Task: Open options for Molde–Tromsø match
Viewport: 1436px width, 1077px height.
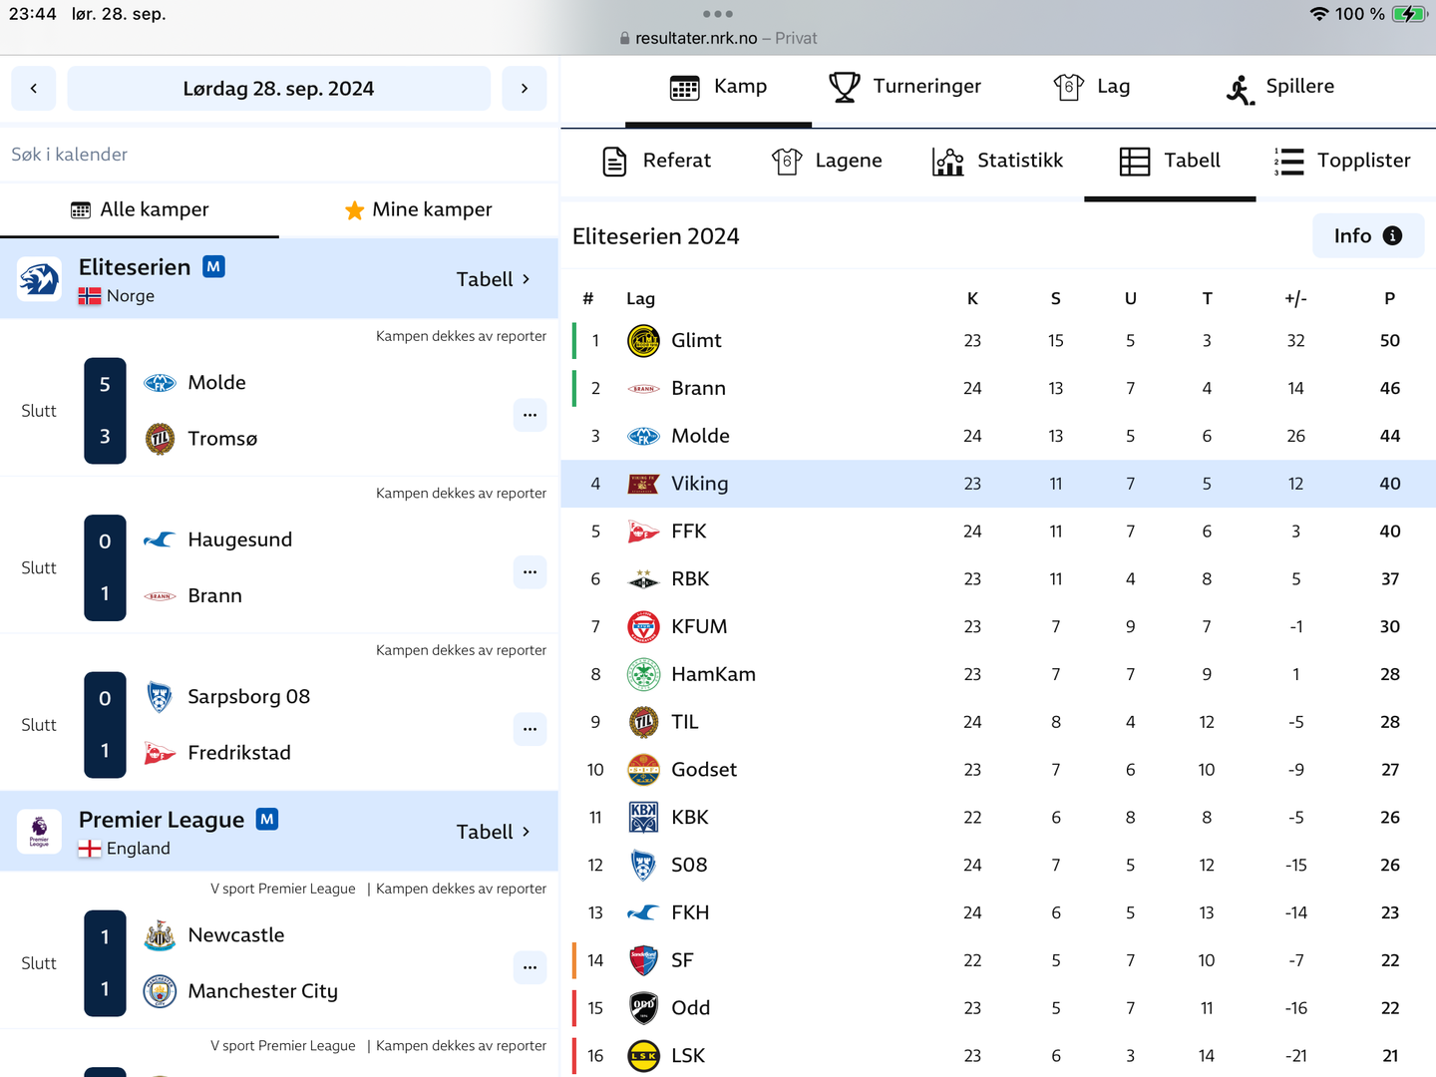Action: (x=530, y=415)
